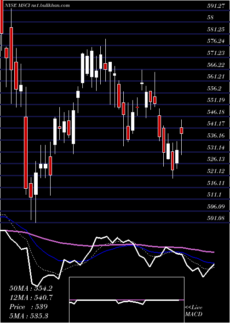The height and width of the screenshot is (323, 230).
Task: Click the 501.08 price axis label
Action: 216,218
